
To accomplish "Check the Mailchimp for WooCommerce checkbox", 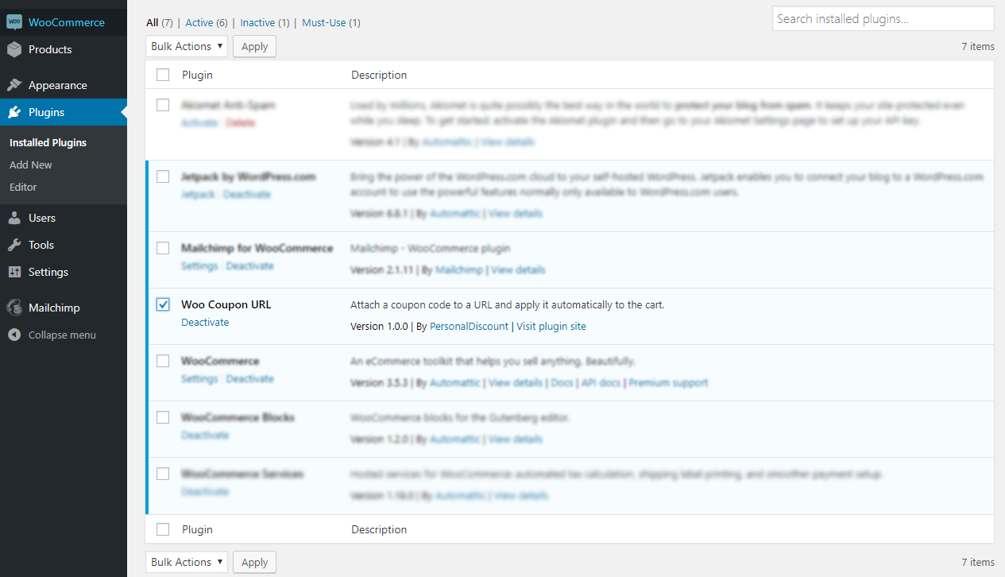I will 163,248.
